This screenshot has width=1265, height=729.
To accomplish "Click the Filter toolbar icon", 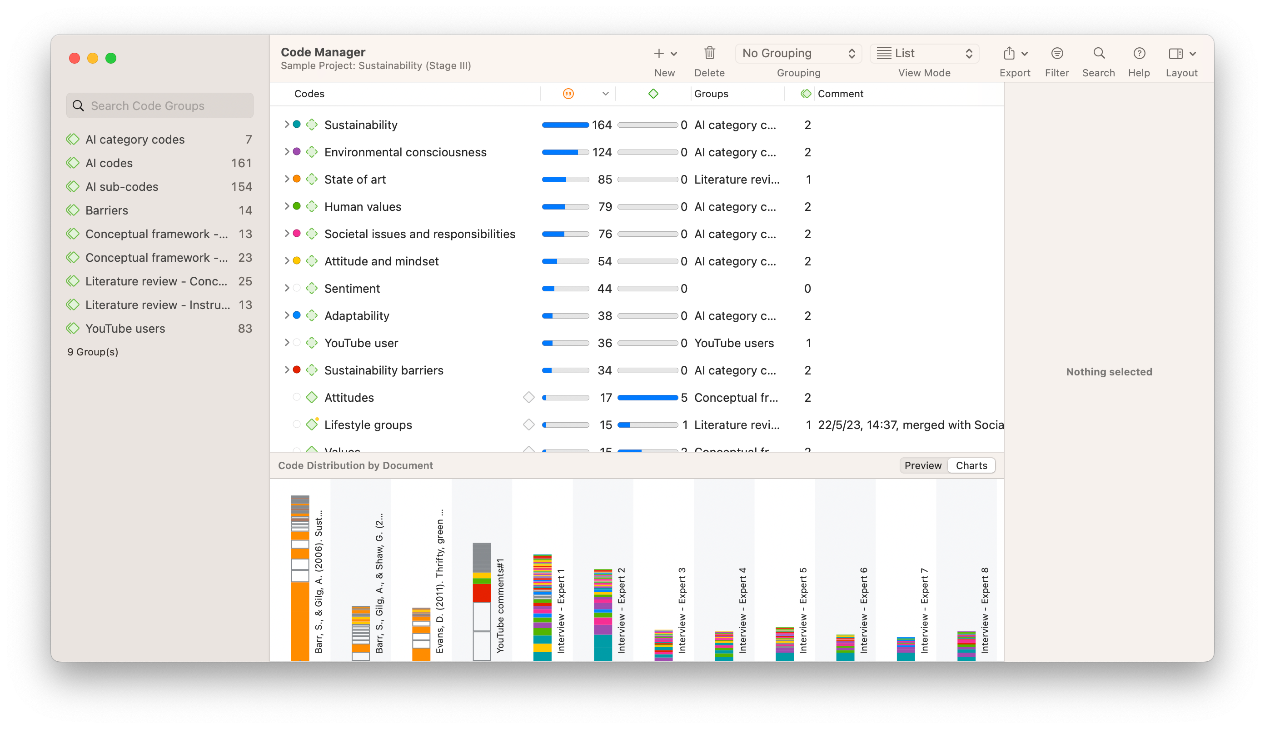I will pos(1057,53).
